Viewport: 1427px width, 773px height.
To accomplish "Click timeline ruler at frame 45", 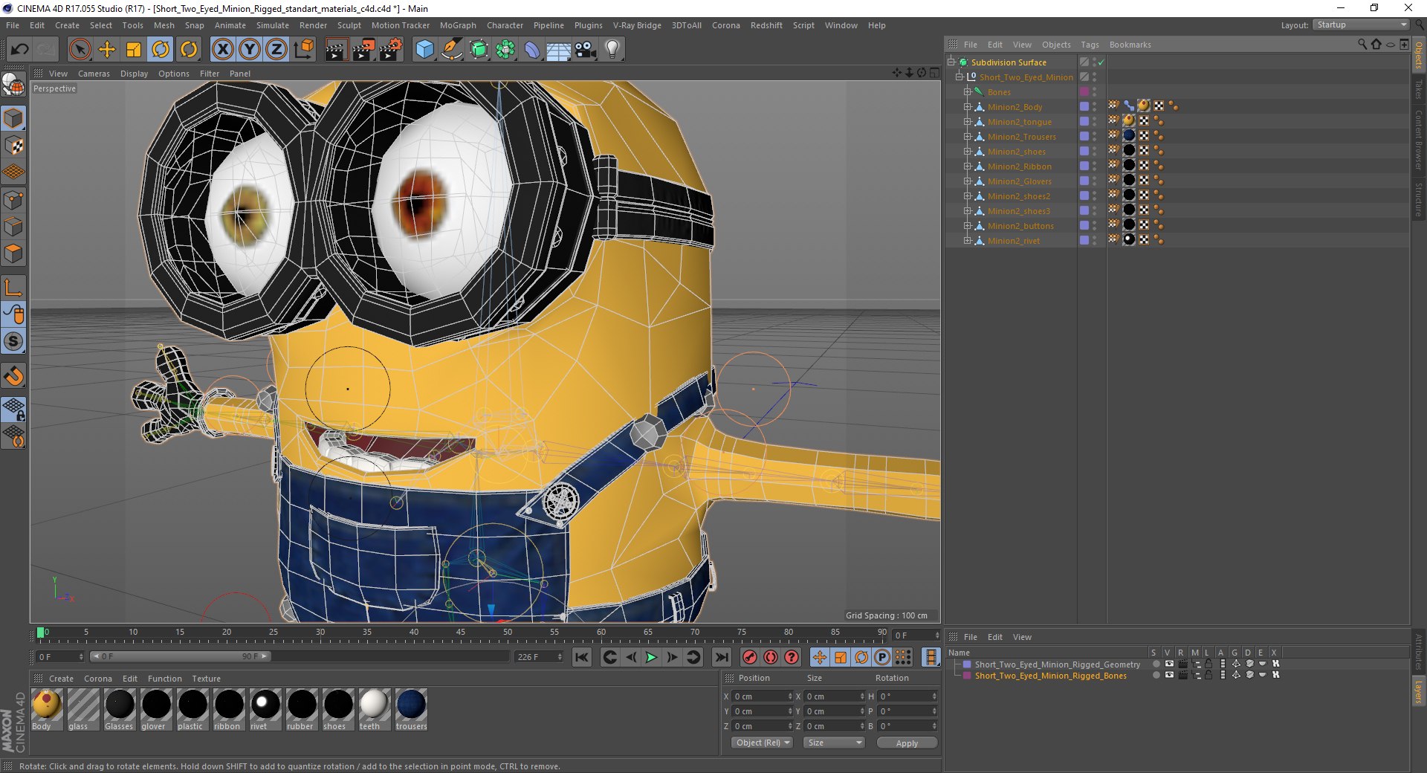I will click(461, 634).
